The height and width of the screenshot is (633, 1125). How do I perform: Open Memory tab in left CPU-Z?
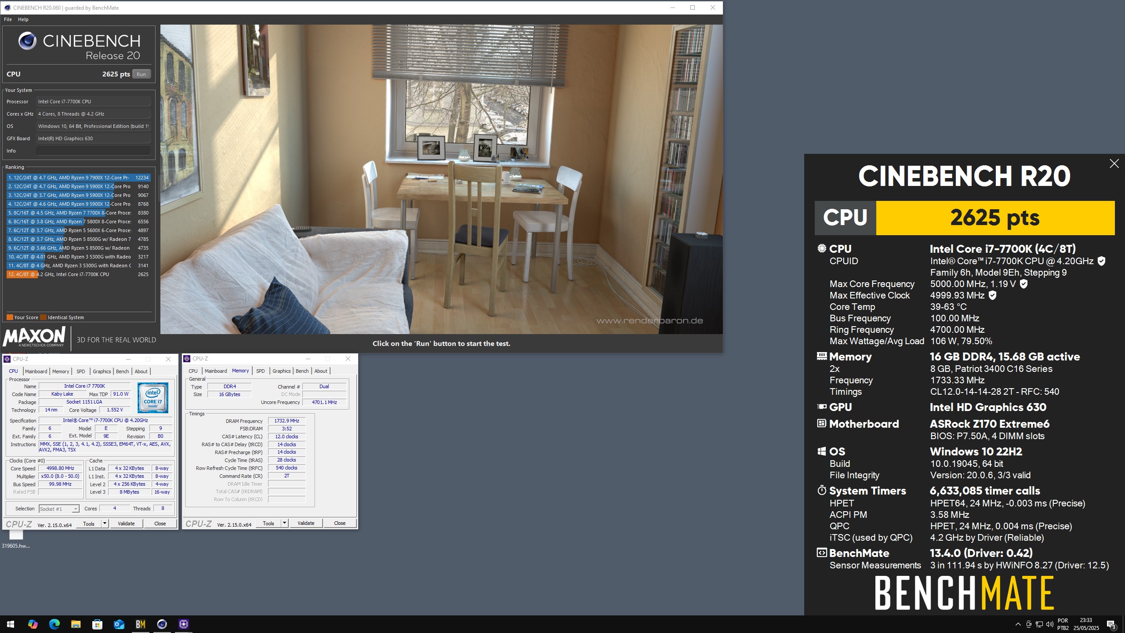click(x=61, y=371)
